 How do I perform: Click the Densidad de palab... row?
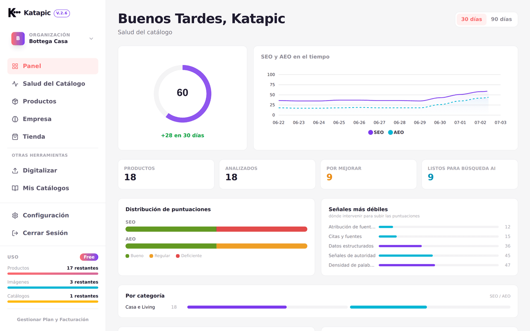[x=419, y=265]
